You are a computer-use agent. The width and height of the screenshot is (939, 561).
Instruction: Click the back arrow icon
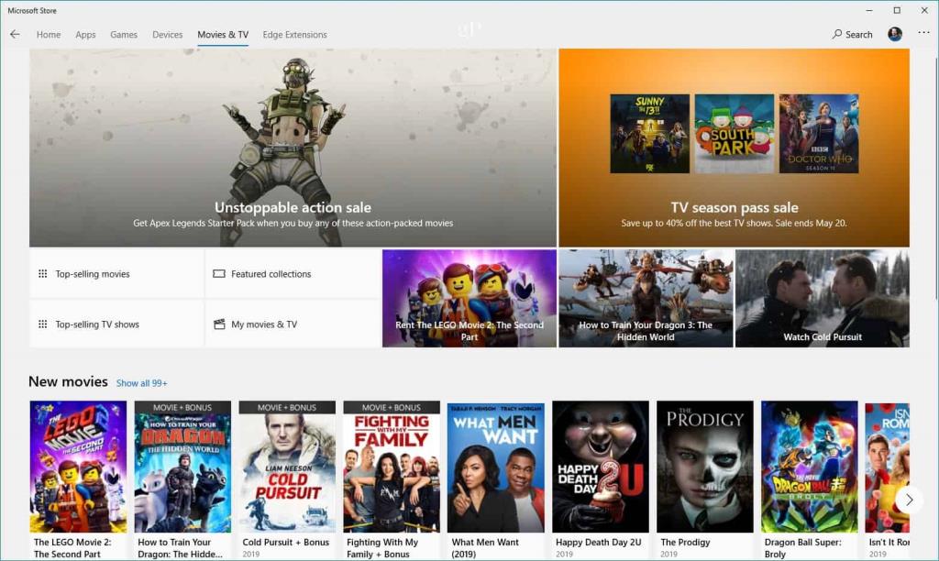(15, 34)
